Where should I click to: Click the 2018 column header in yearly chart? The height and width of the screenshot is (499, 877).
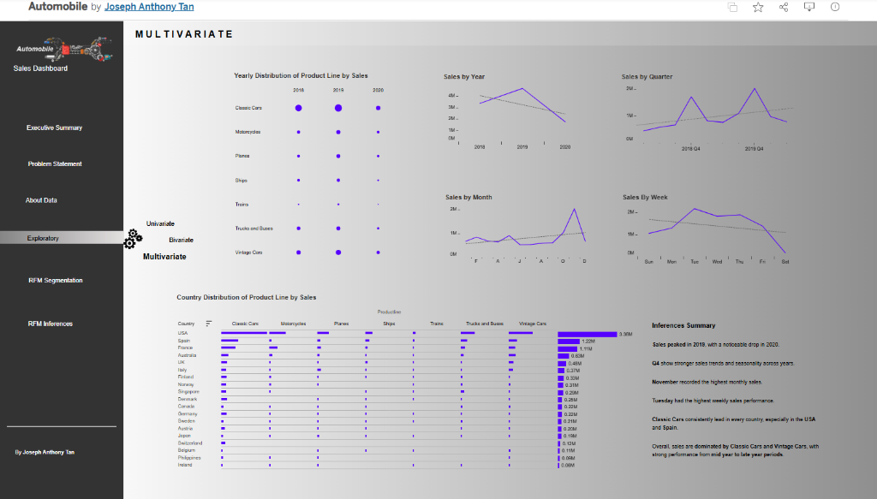click(299, 90)
